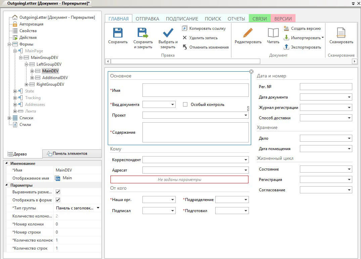This screenshot has height=259, width=361.
Task: Select the Addressees form node
Action: [35, 105]
